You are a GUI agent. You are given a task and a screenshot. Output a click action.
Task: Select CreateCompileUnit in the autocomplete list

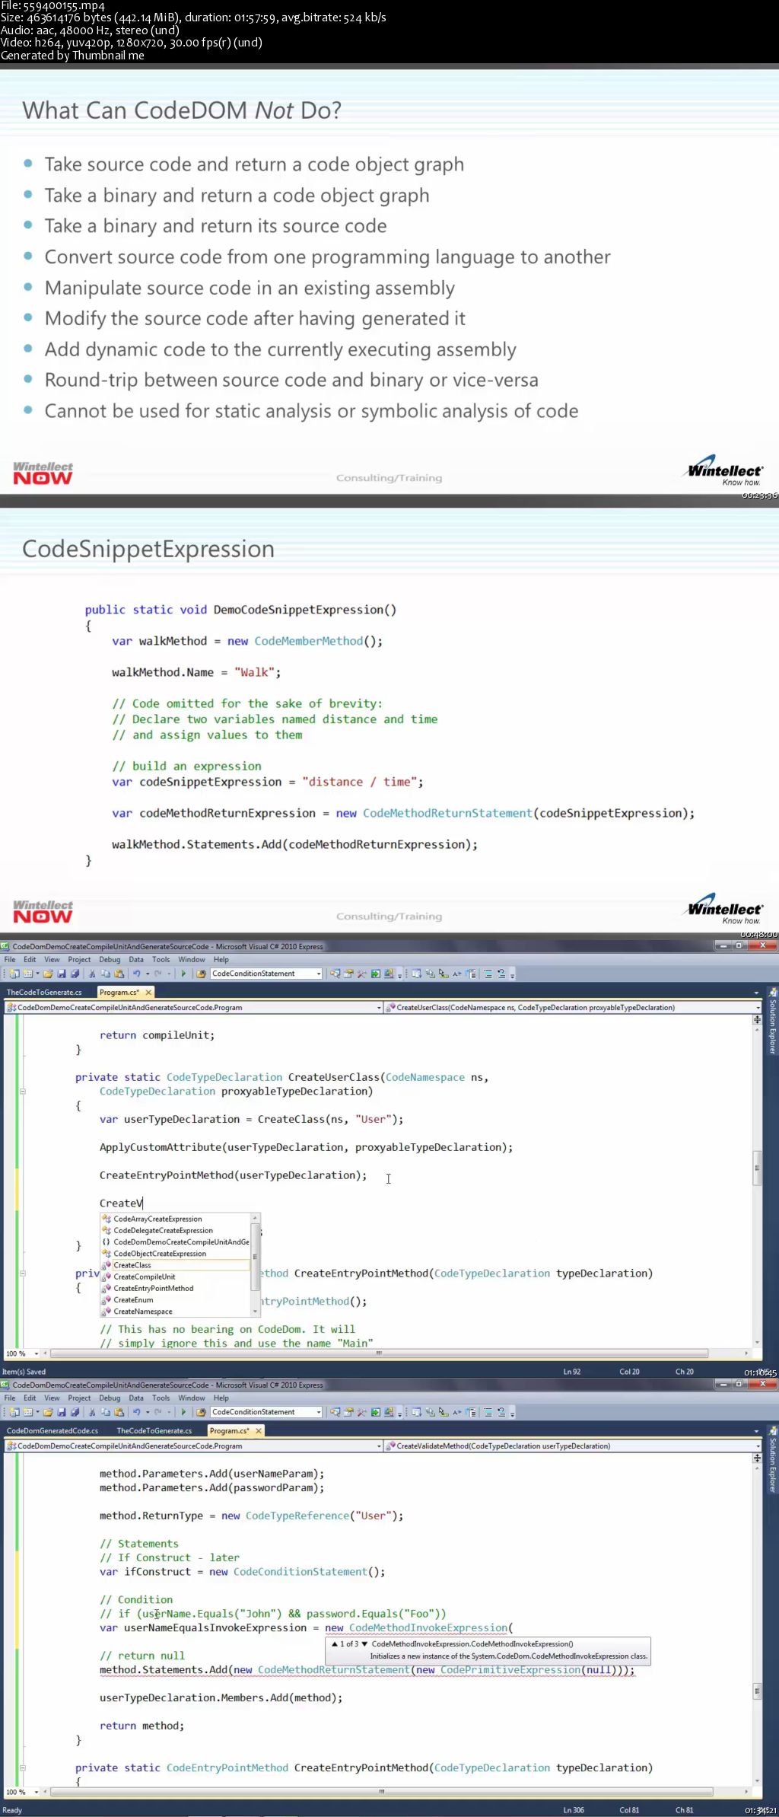pyautogui.click(x=176, y=1277)
